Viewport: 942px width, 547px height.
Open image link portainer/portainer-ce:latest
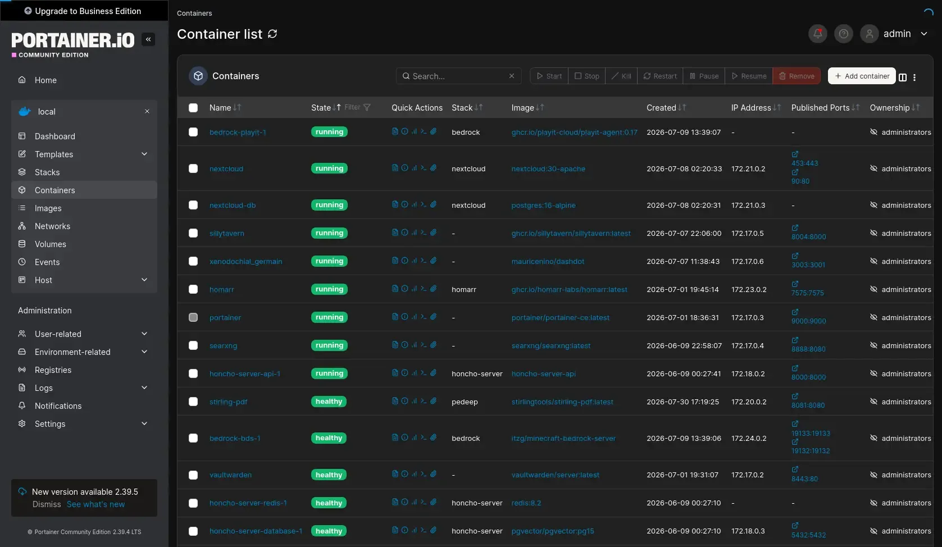point(560,317)
